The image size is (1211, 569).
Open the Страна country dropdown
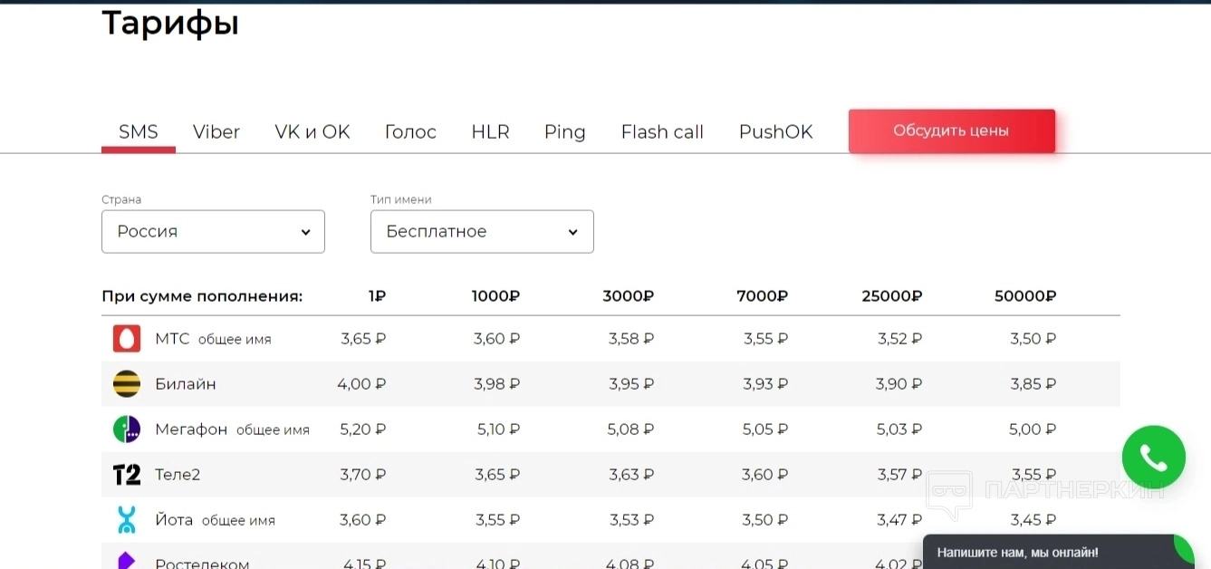coord(213,232)
